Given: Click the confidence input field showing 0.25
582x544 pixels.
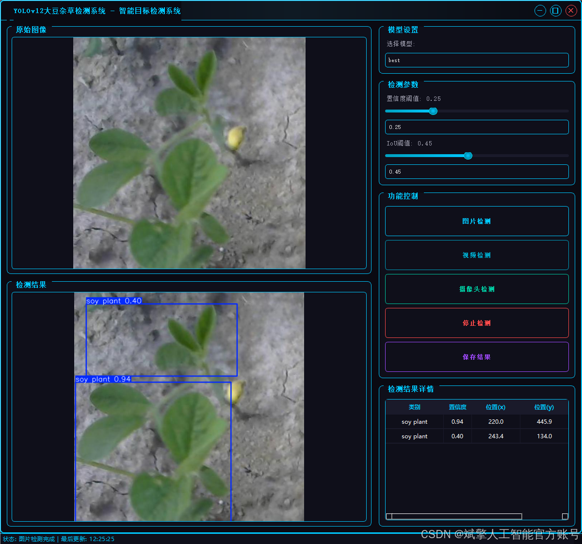Looking at the screenshot, I should click(x=477, y=127).
